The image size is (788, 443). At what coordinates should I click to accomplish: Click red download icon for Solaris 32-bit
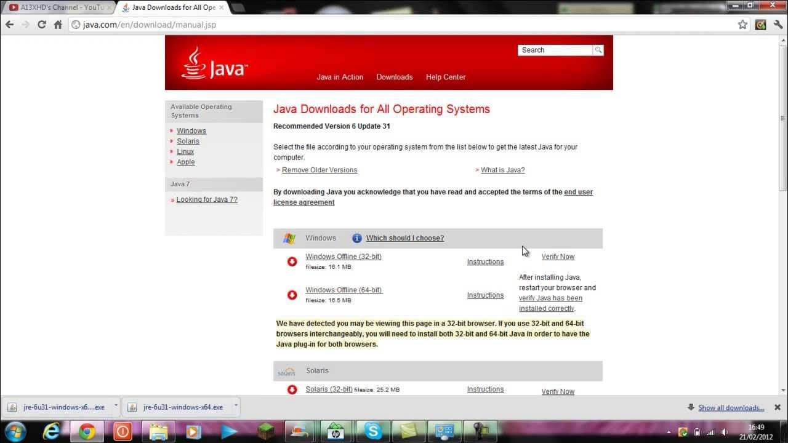click(x=292, y=389)
